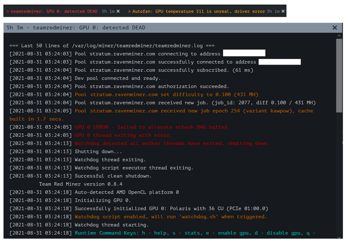The height and width of the screenshot is (245, 350).
Task: Click 'Watchdog script enabled' orange line
Action: click(138, 217)
